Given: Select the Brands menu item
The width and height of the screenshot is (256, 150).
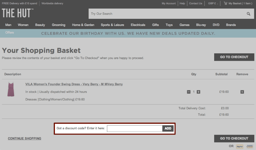Looking at the screenshot, I should (x=231, y=25).
